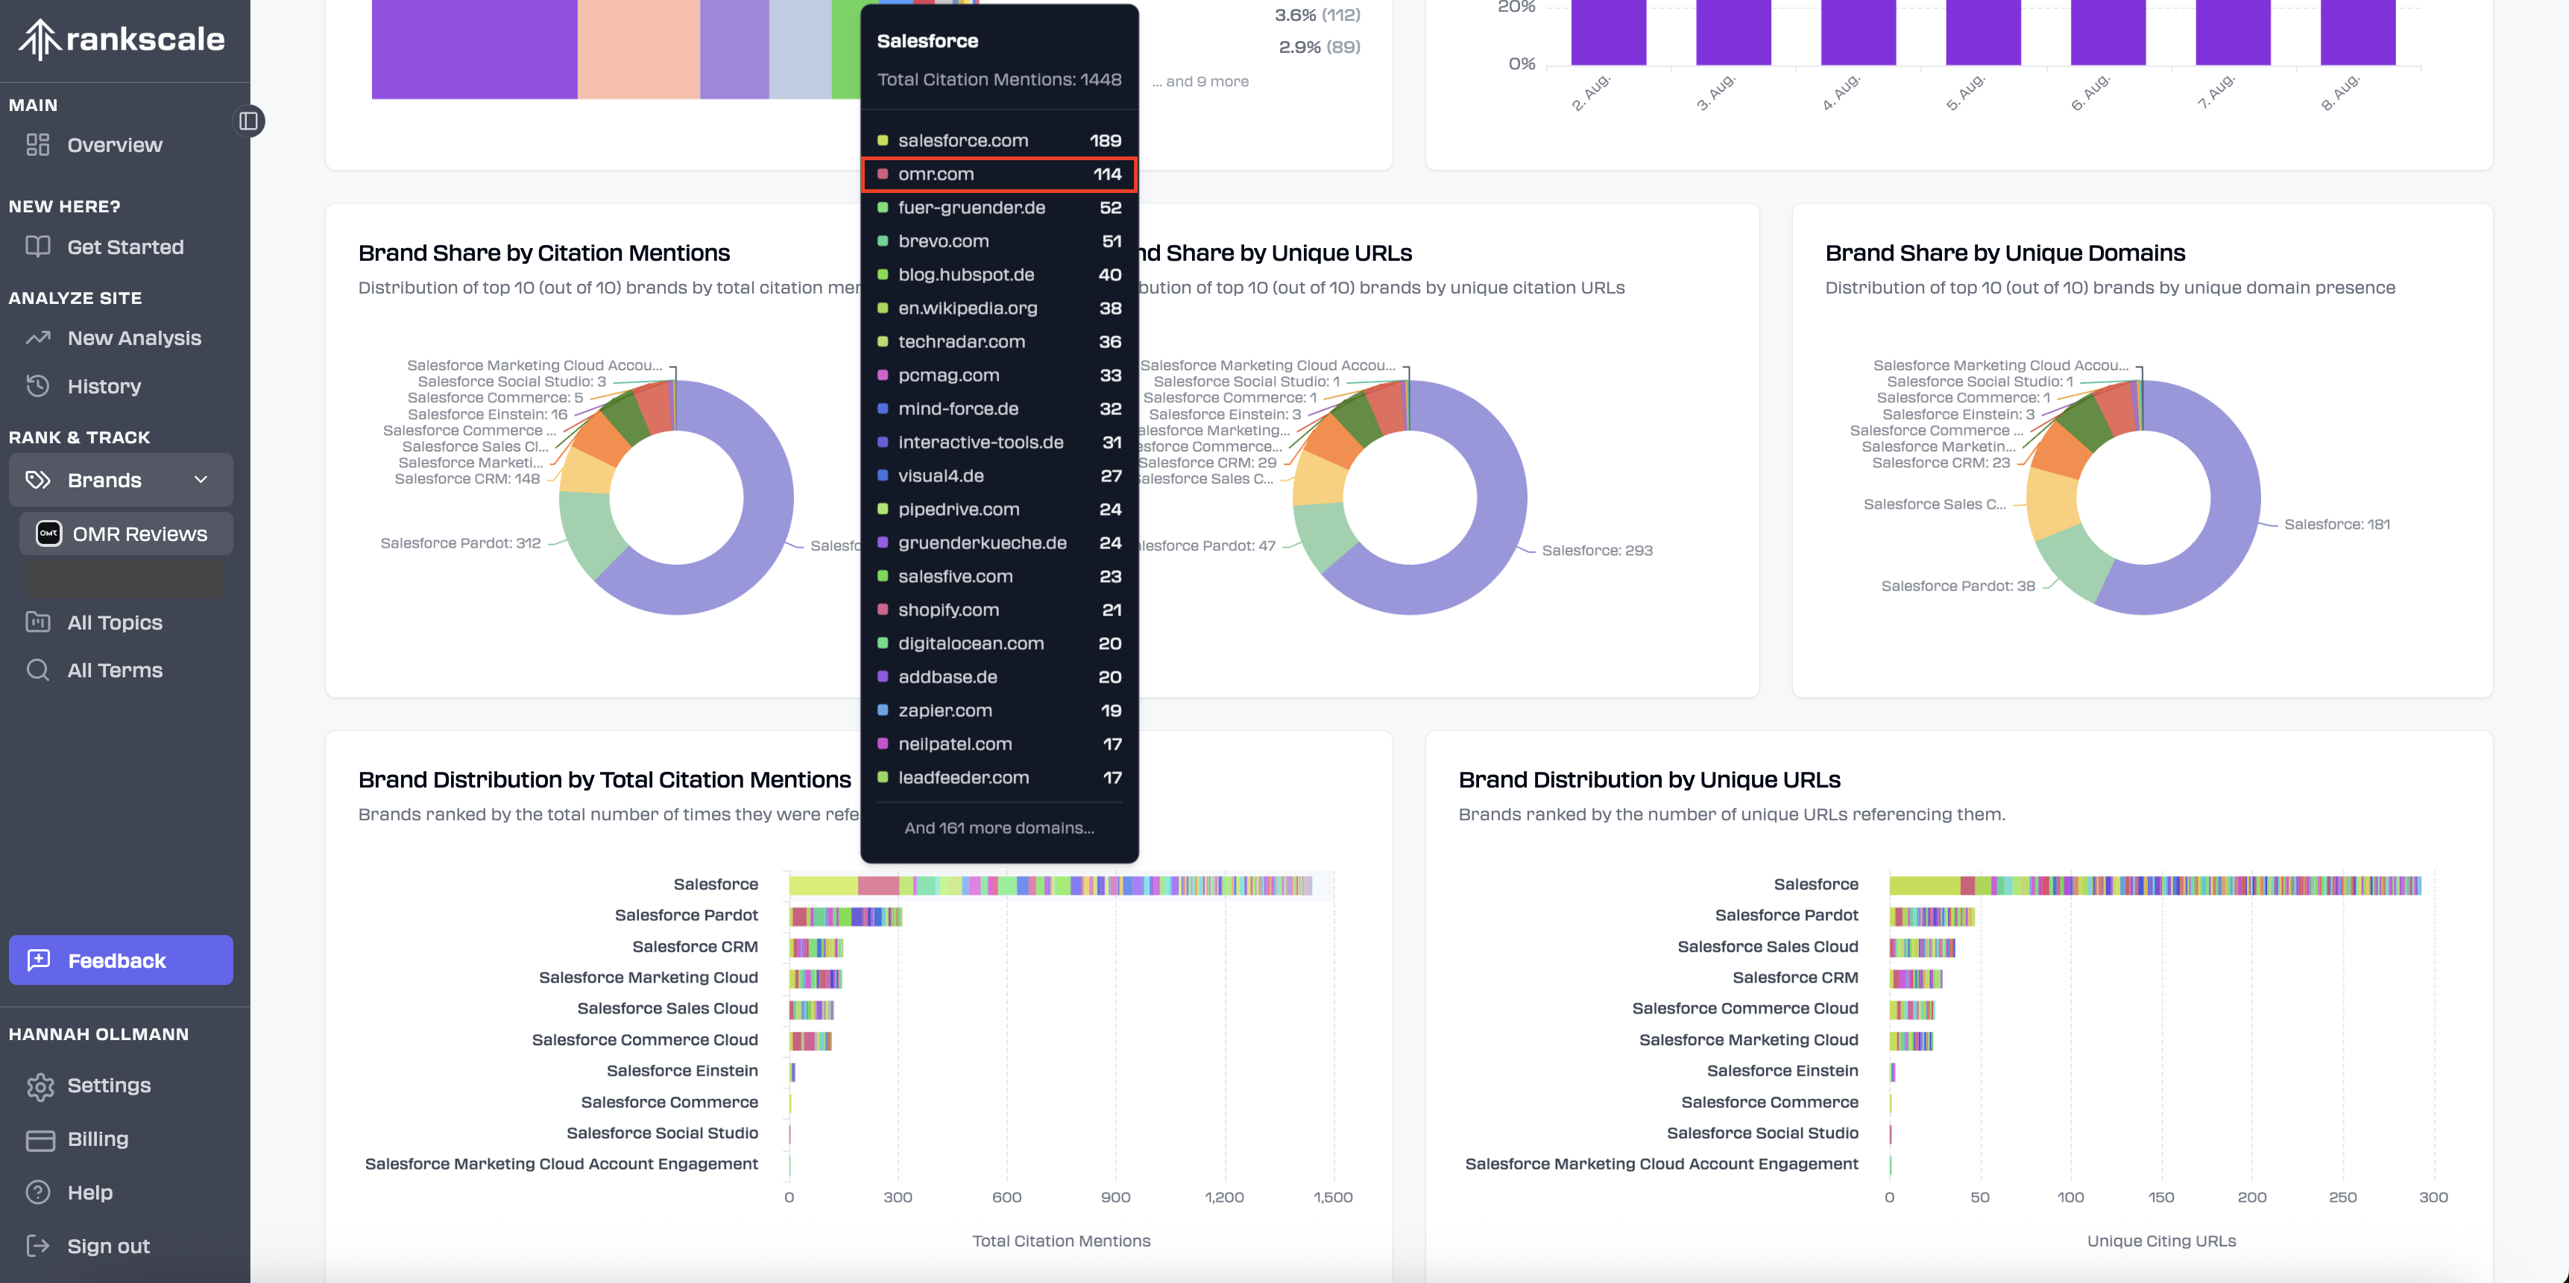
Task: Open Get Started book icon
Action: point(38,247)
